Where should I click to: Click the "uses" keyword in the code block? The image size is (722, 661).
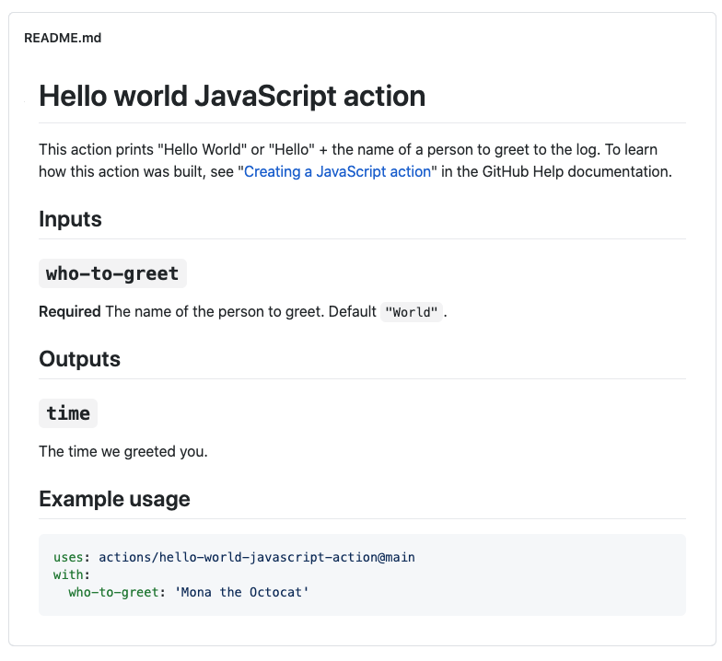(68, 557)
